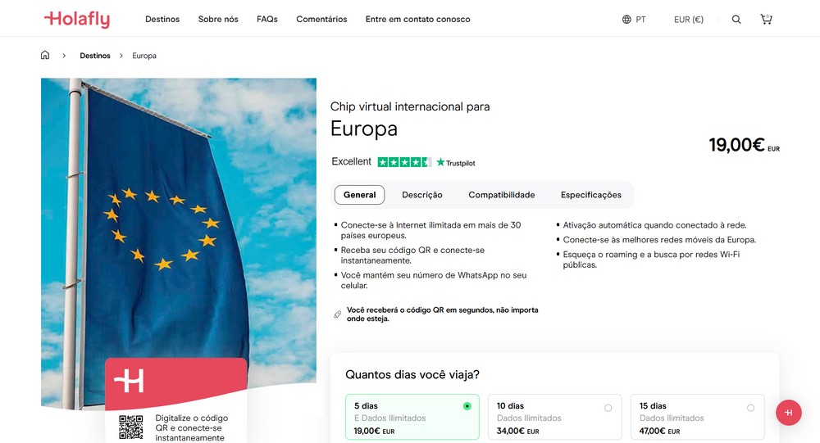The width and height of the screenshot is (820, 443).
Task: Open the red Holafly chat bubble
Action: coord(788,413)
